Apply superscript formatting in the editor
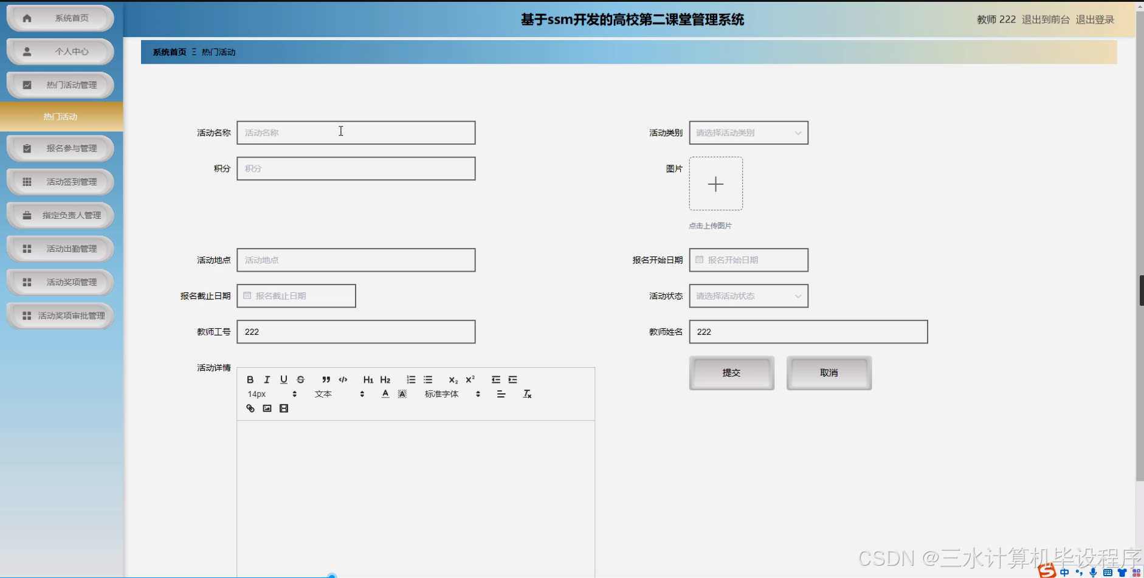The width and height of the screenshot is (1144, 578). [469, 379]
